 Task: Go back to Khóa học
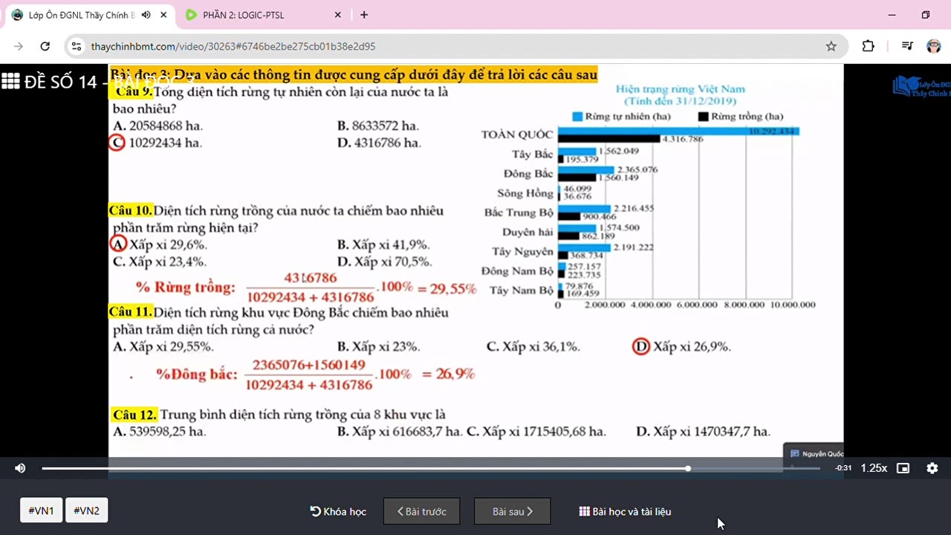338,511
